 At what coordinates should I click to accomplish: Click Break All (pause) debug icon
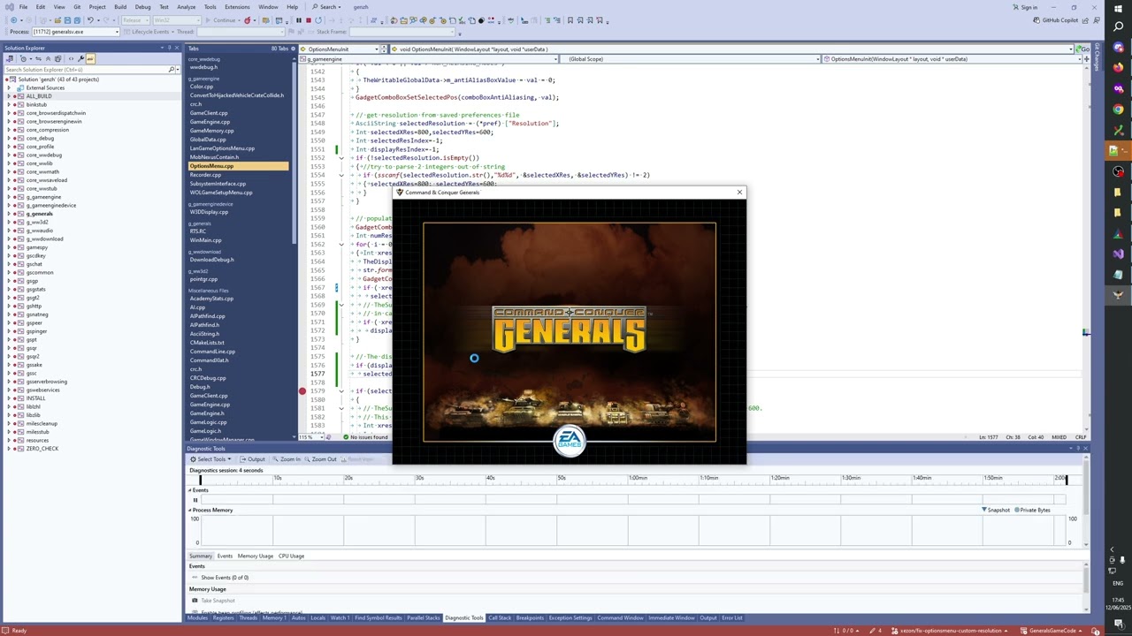tap(299, 20)
